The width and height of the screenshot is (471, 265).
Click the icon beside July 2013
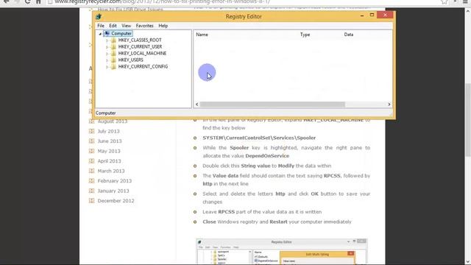click(91, 131)
